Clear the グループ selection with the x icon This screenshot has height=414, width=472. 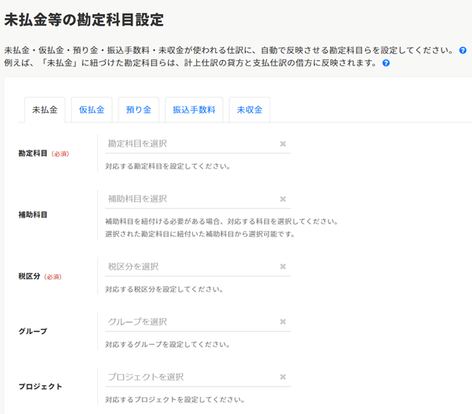(x=283, y=322)
